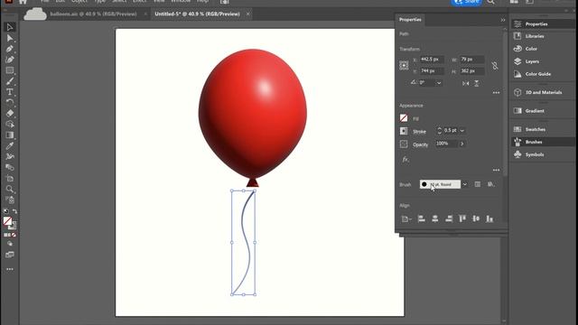Click the Search magnifier in top bar

click(x=490, y=2)
